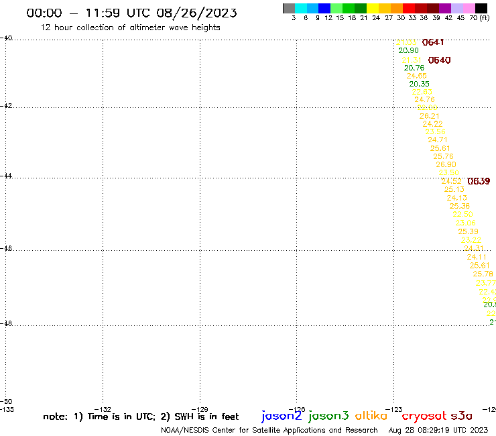The height and width of the screenshot is (436, 496).
Task: Click wave height value 25.36
Action: (460, 206)
